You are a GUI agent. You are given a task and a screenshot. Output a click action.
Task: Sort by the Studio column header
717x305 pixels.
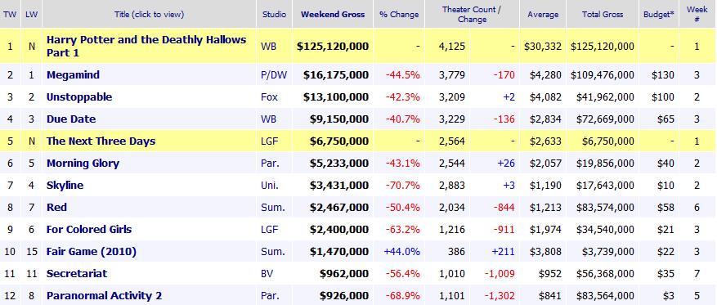275,14
